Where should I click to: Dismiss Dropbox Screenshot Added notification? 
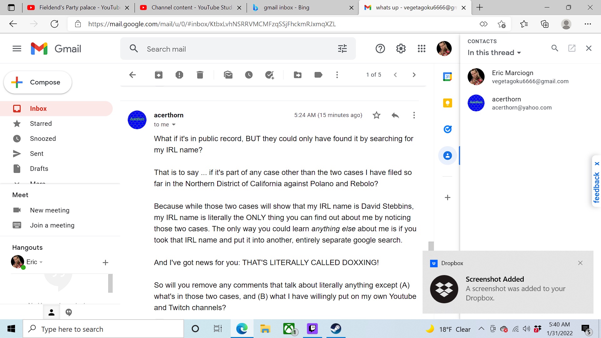pyautogui.click(x=580, y=263)
